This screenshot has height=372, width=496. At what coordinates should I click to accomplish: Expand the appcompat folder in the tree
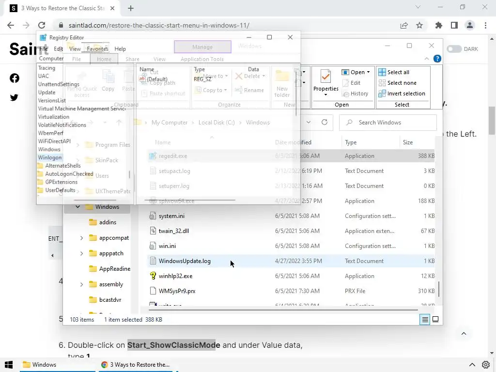click(81, 238)
